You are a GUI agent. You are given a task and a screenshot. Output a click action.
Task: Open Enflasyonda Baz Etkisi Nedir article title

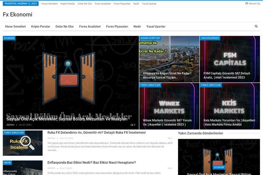point(92,162)
